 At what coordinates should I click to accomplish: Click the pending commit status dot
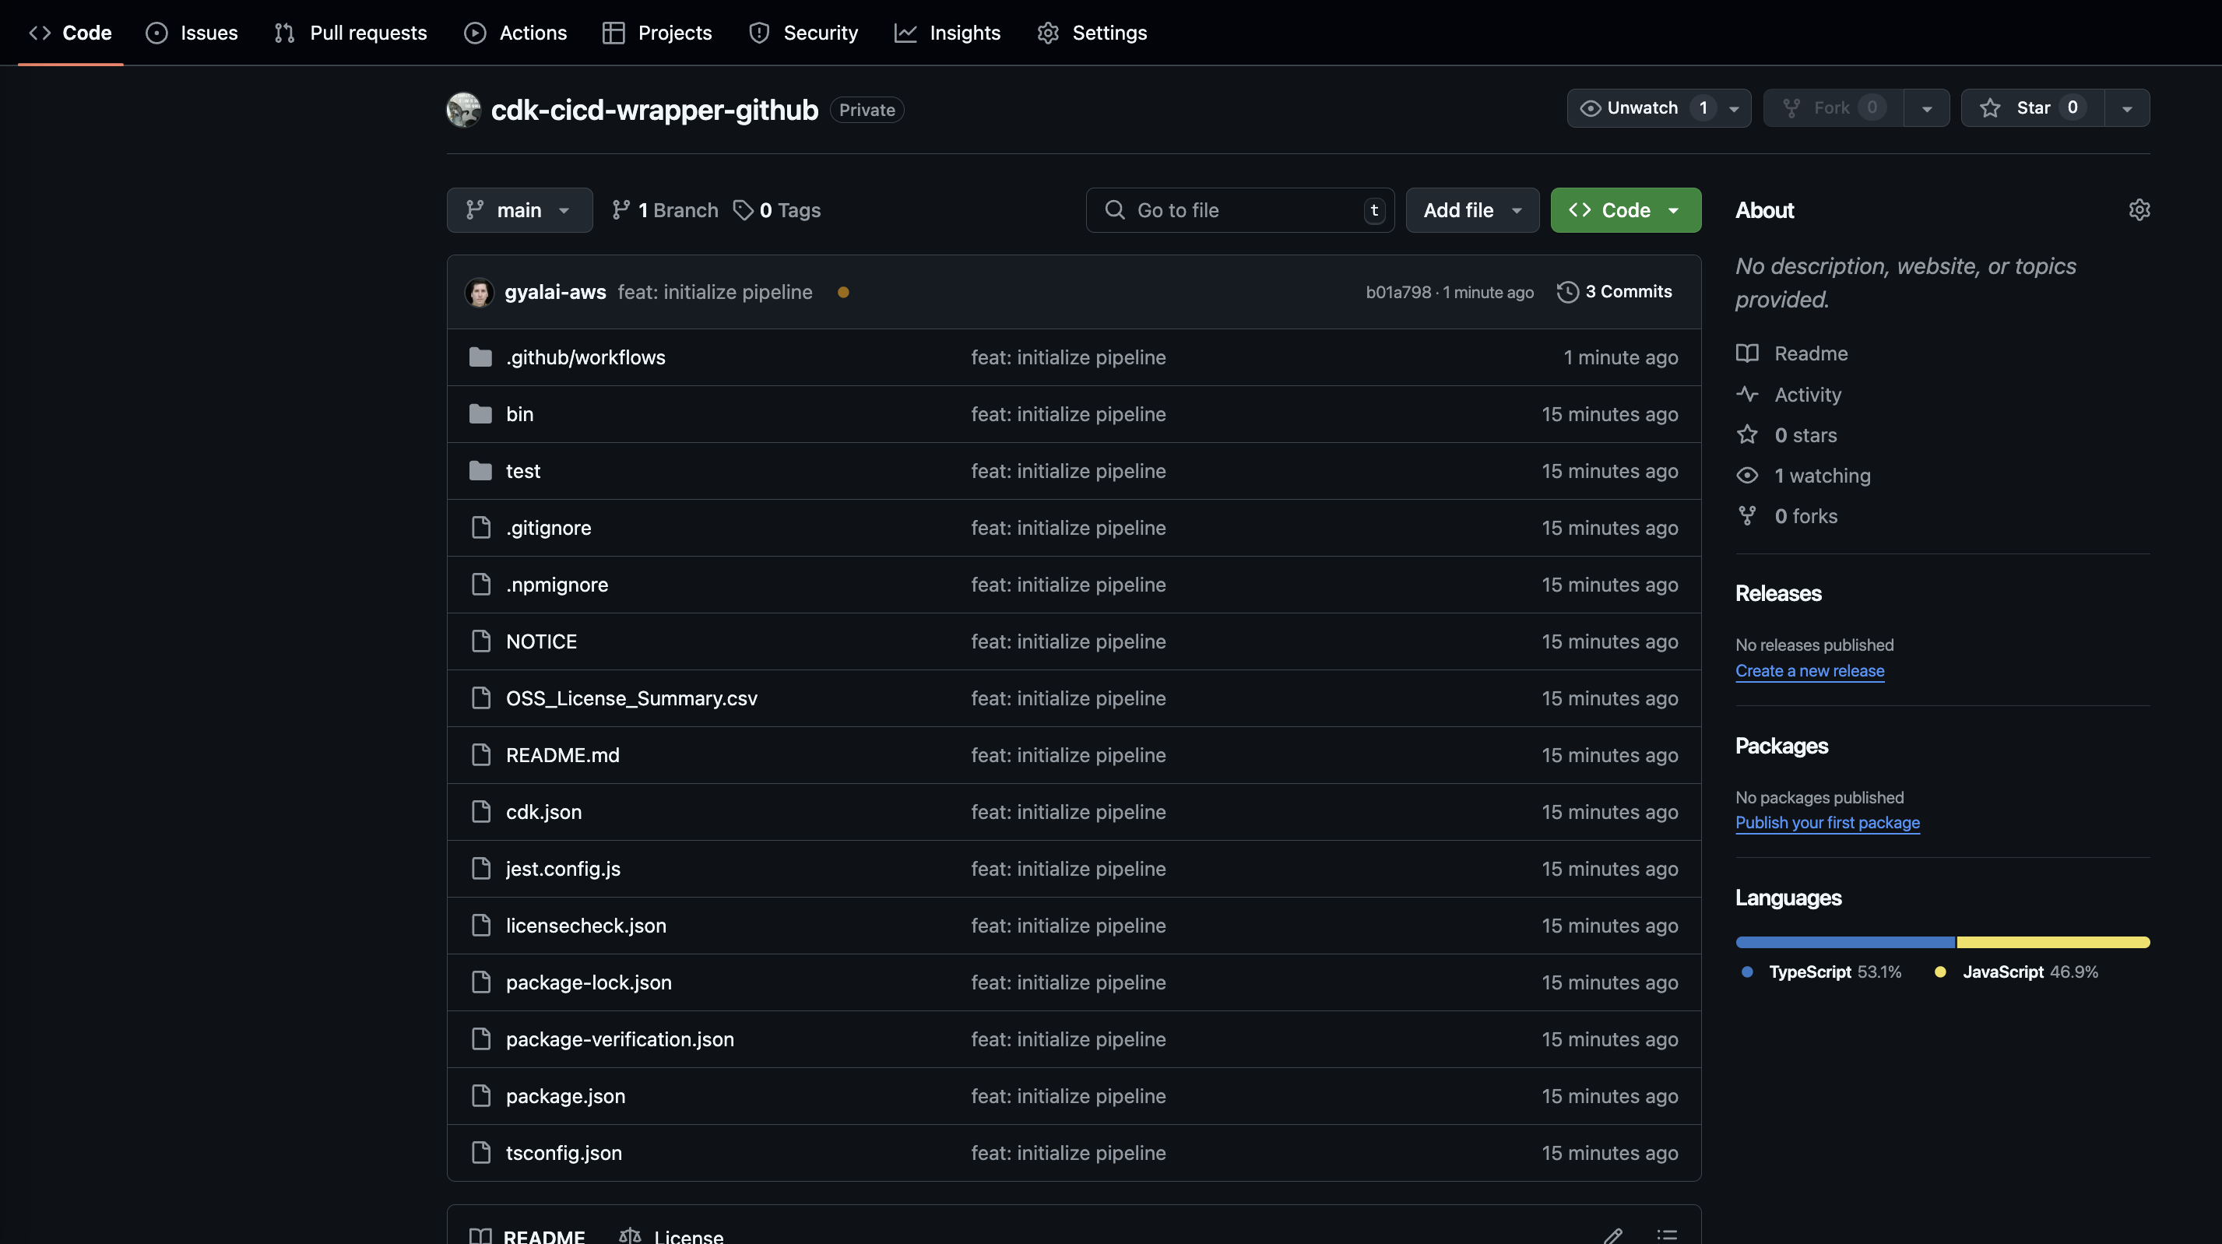click(842, 293)
